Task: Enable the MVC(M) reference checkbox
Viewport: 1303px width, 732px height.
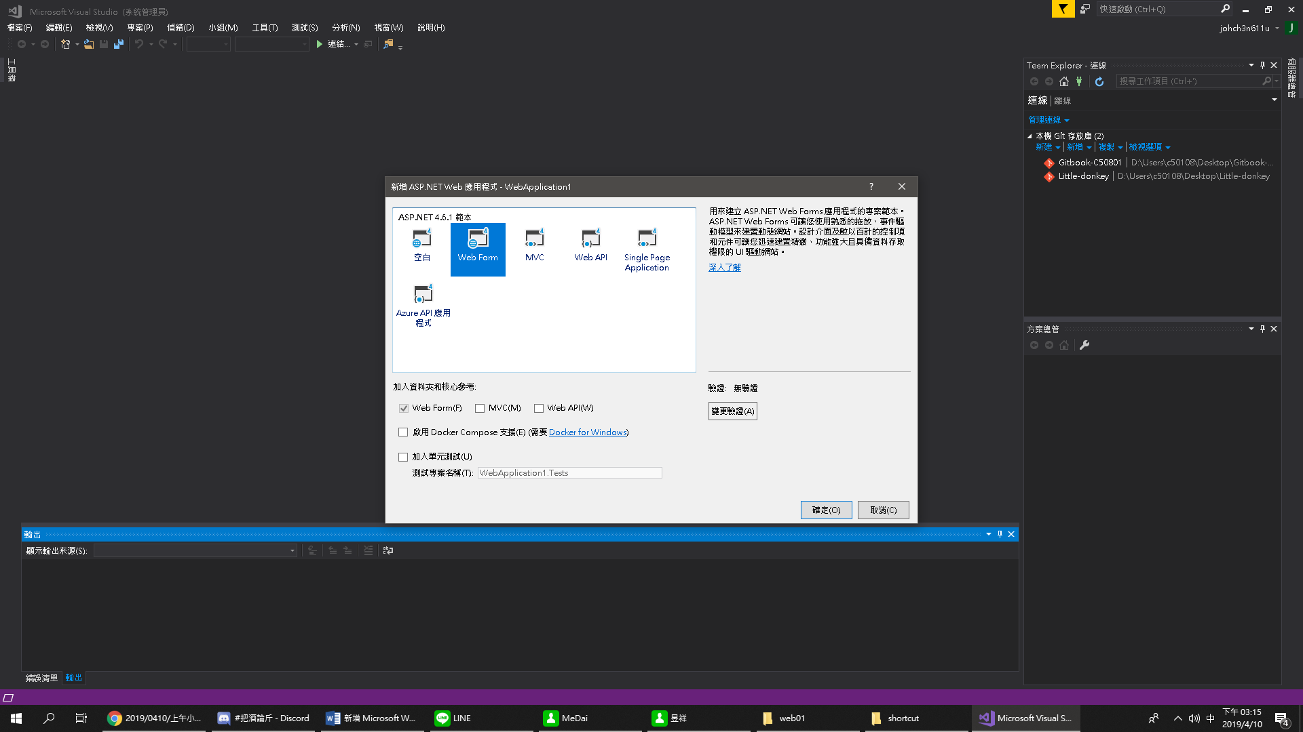Action: tap(480, 408)
